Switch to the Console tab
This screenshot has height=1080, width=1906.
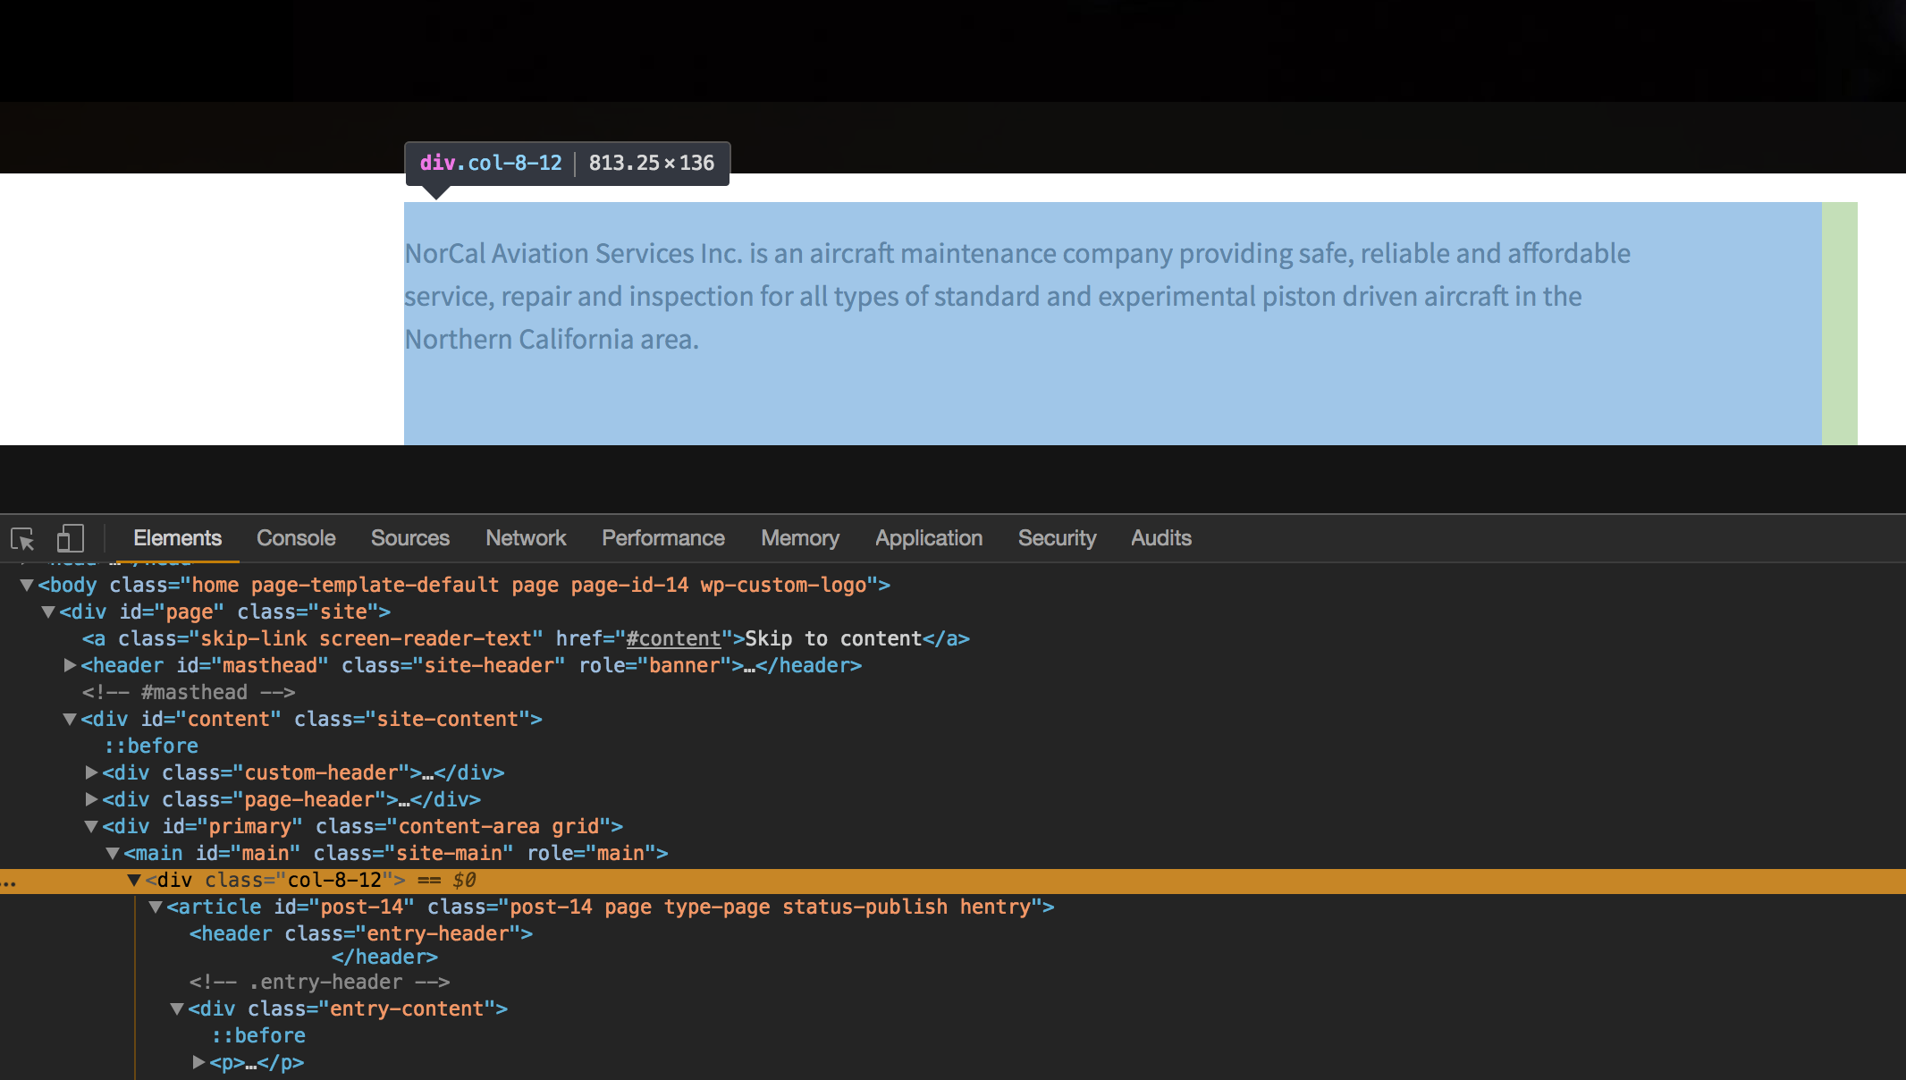296,538
